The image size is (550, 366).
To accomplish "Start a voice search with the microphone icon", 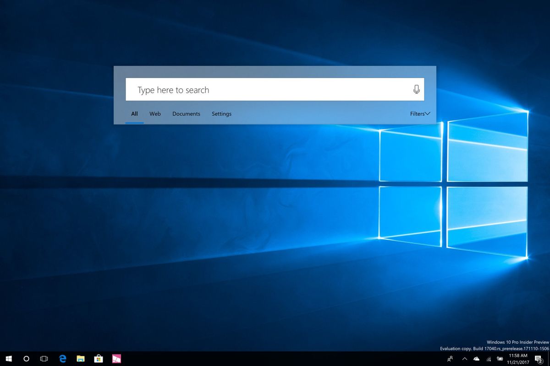I will pyautogui.click(x=416, y=89).
